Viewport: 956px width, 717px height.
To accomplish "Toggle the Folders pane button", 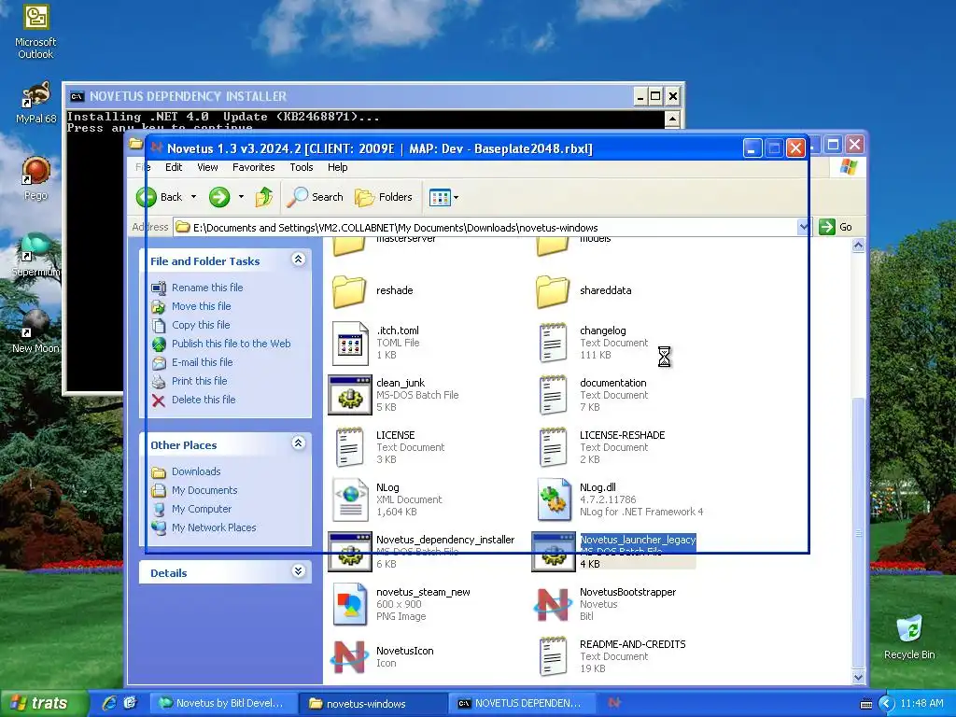I will point(384,197).
